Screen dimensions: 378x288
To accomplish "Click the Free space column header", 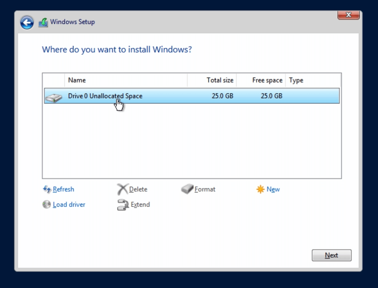I will [x=261, y=80].
